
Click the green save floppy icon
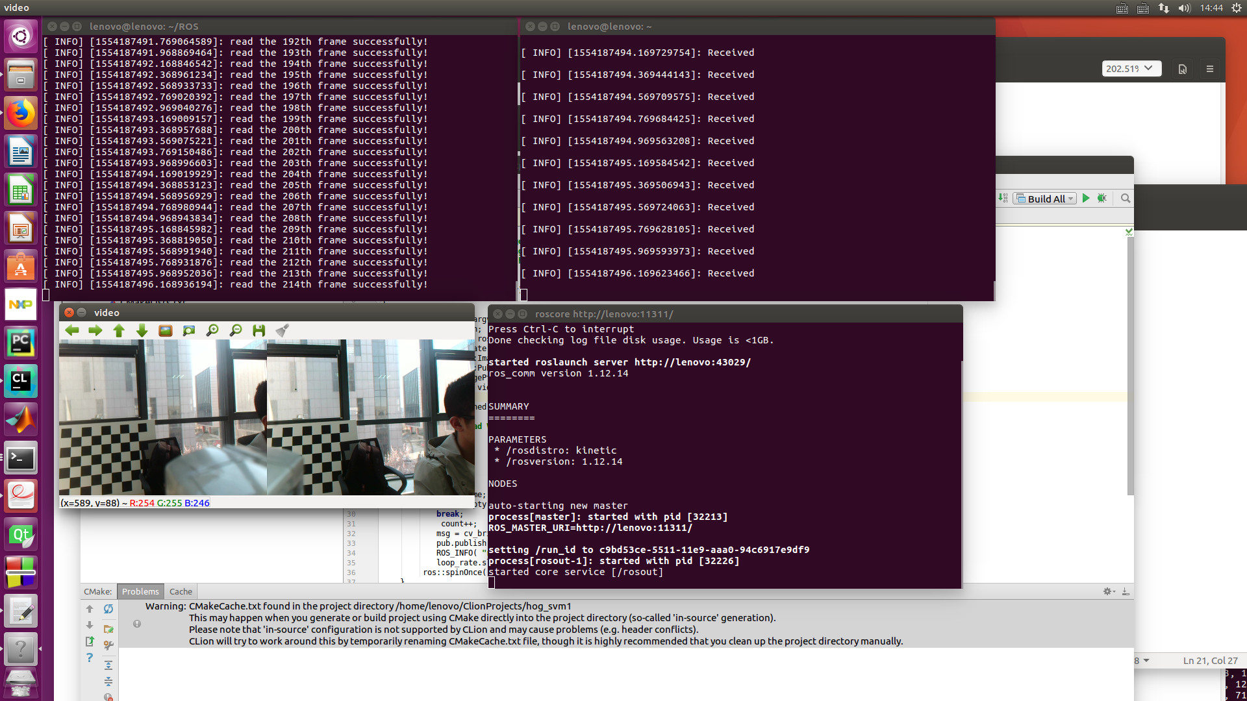pos(259,331)
